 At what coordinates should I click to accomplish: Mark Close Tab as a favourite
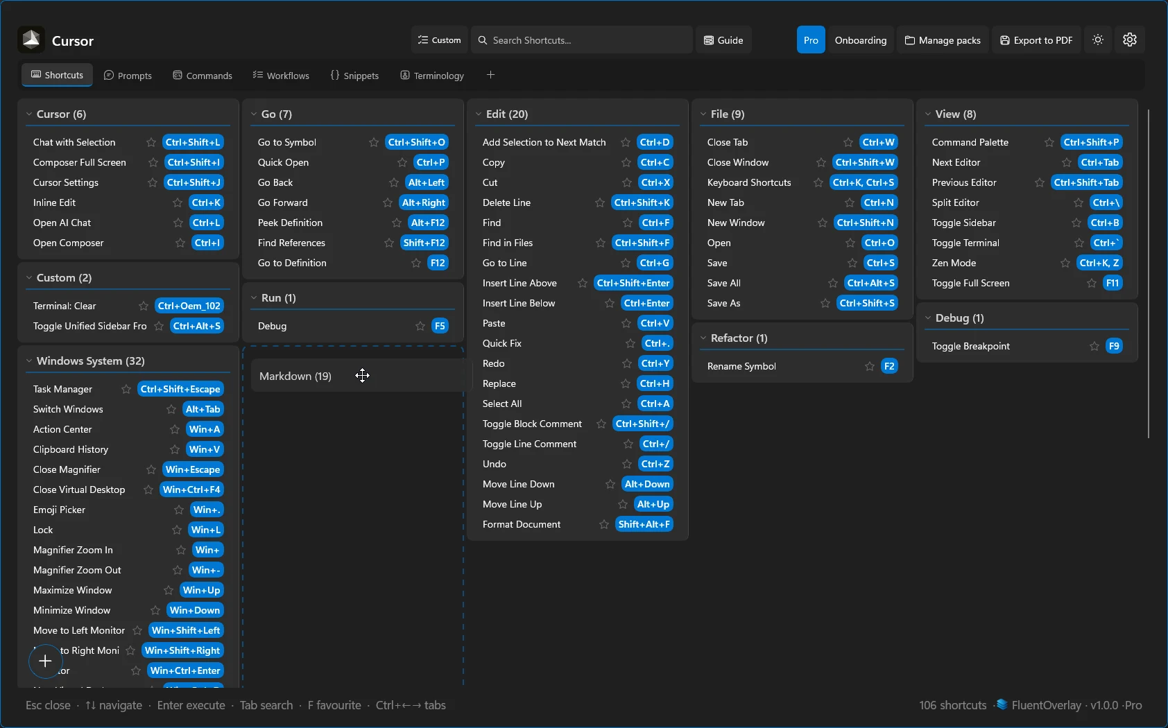click(848, 142)
